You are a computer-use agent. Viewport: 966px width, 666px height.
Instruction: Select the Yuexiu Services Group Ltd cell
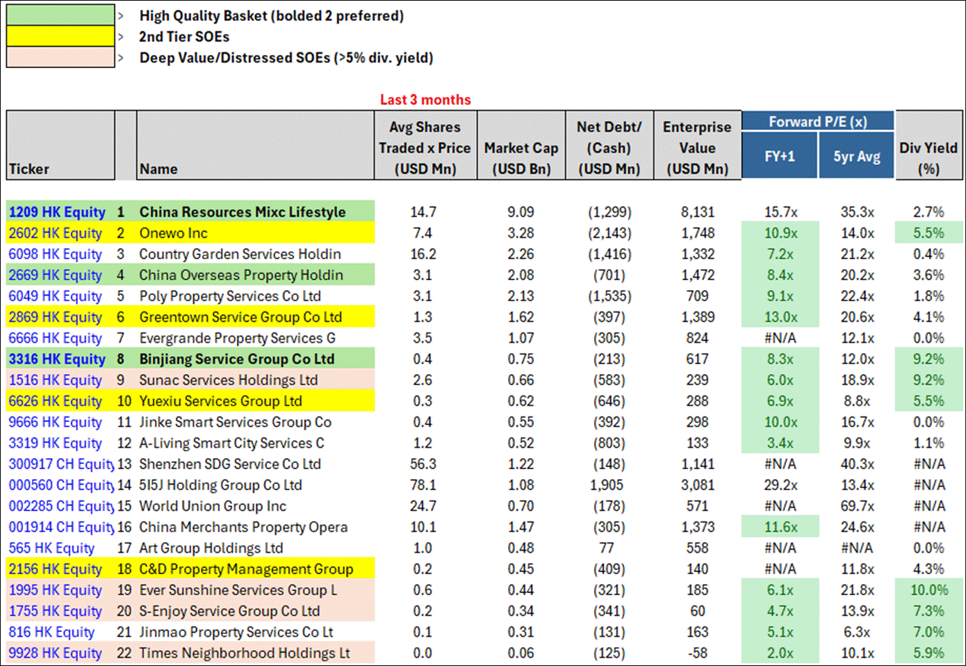pyautogui.click(x=255, y=401)
